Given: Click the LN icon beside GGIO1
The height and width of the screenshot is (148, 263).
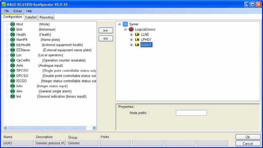Looking at the screenshot, I should click(137, 45).
